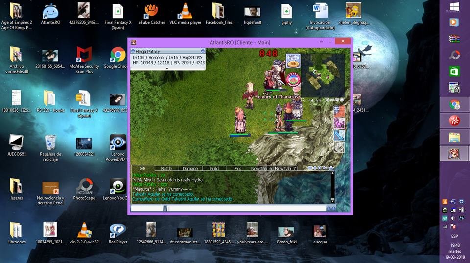Select the oie chat tab
This screenshot has height=263, width=470.
coord(142,168)
